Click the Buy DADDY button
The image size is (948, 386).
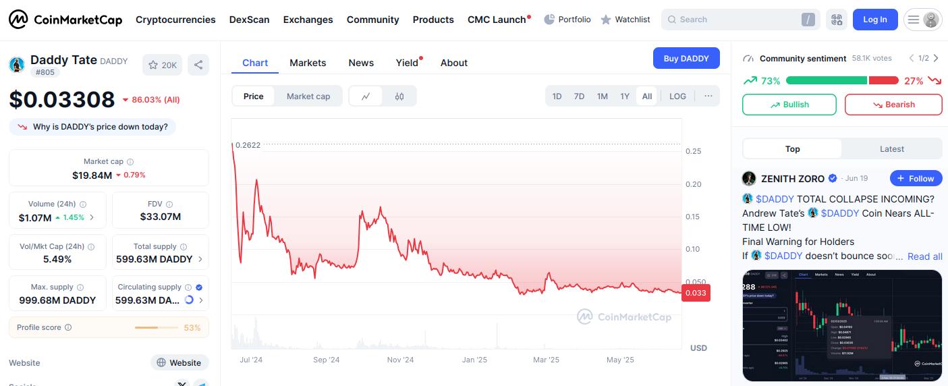(686, 58)
